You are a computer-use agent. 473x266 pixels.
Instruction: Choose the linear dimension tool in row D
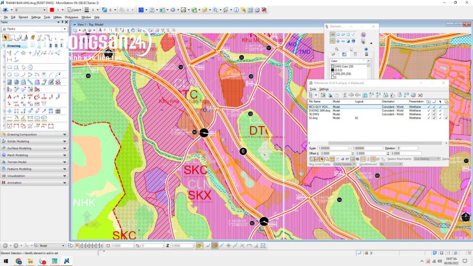(x=9, y=118)
